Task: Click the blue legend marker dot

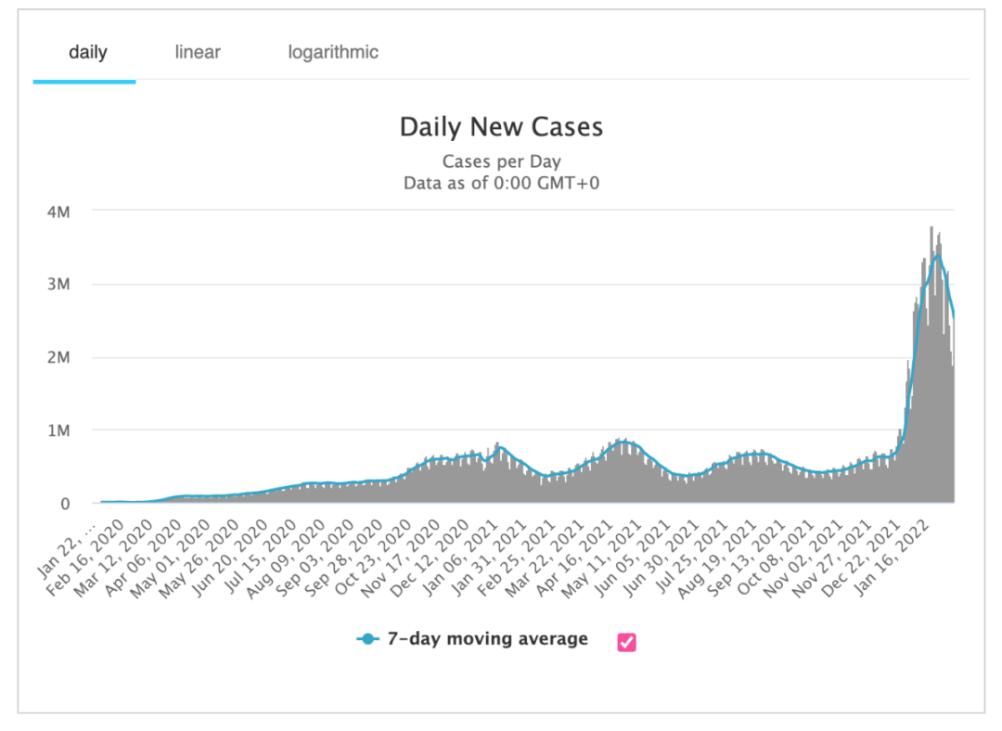Action: pyautogui.click(x=367, y=639)
